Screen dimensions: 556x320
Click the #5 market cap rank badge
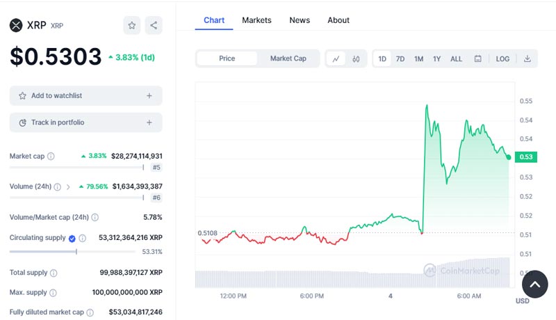[x=156, y=168]
